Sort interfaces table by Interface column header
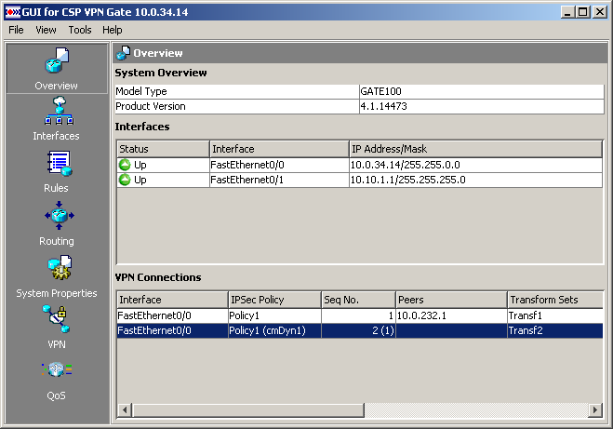 coord(279,149)
